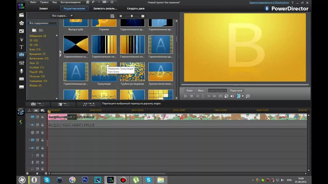Click the preview volume speaker icon
The width and height of the screenshot is (328, 184).
232,96
